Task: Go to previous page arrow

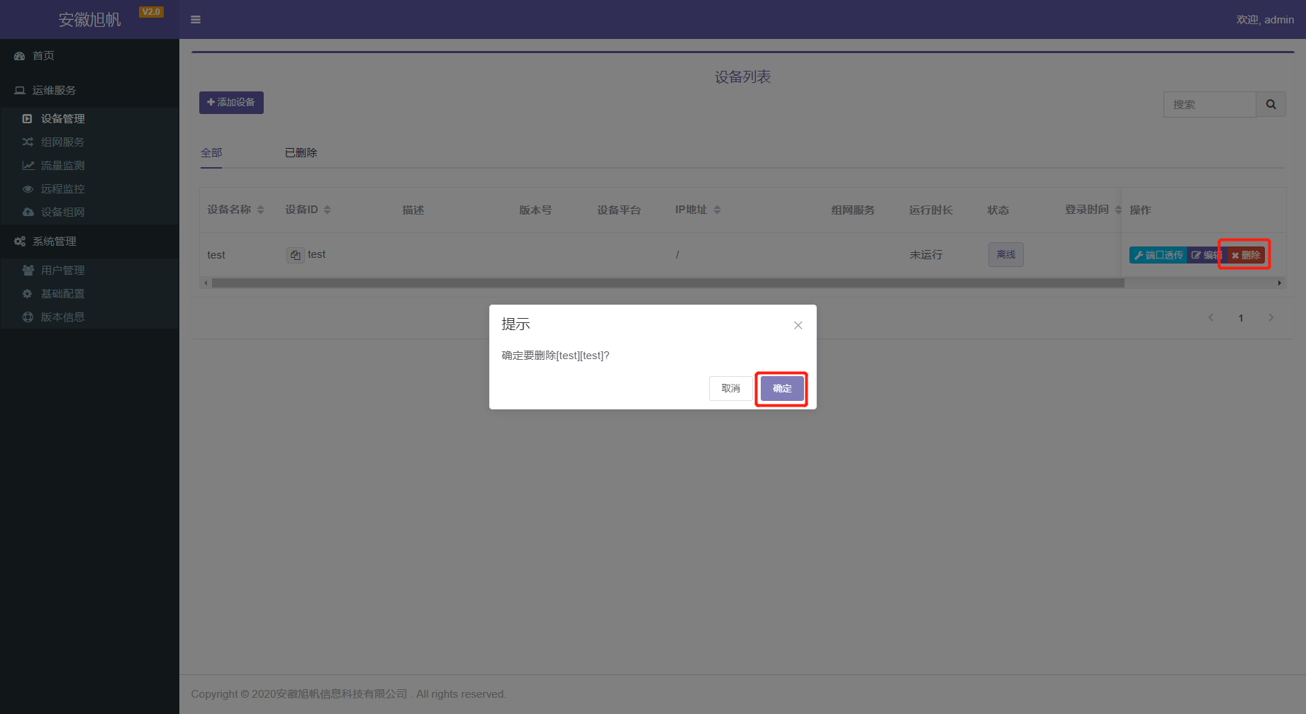Action: [x=1211, y=317]
